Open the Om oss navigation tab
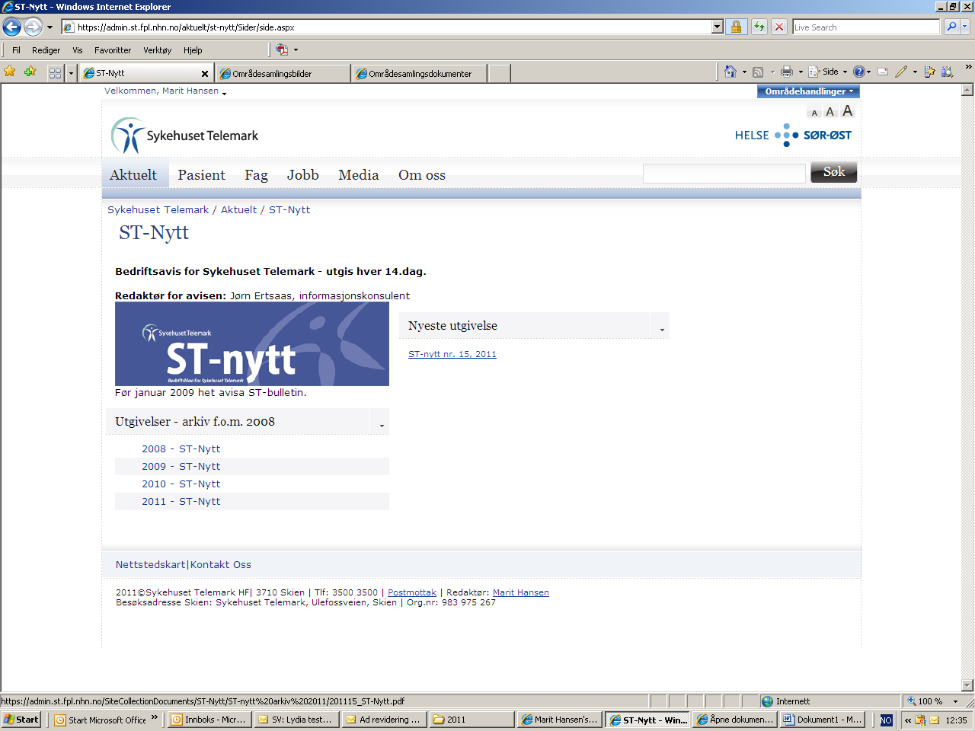 point(422,175)
